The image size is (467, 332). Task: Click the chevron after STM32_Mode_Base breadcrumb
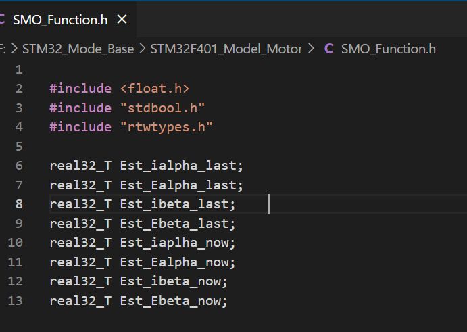[142, 49]
